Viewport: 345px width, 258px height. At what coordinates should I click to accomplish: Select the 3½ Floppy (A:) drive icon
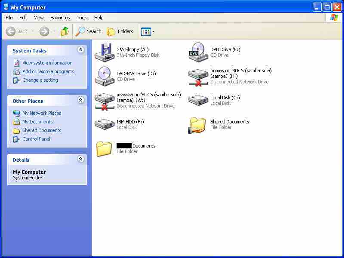[105, 52]
